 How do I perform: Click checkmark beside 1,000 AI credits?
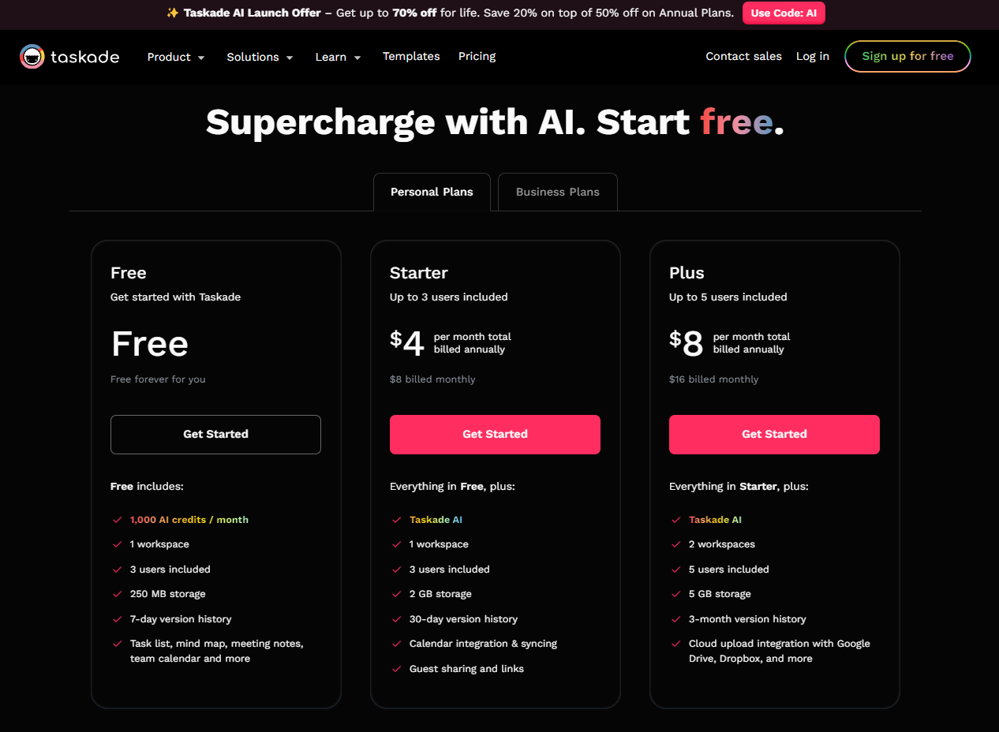(117, 520)
